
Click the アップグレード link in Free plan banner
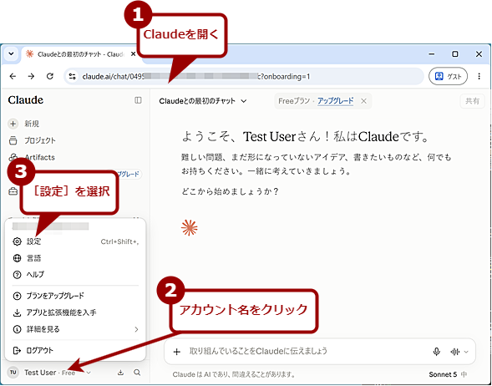336,101
